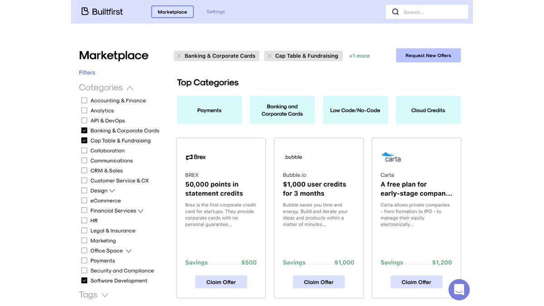Toggle the Customer Service & CX checkbox

pyautogui.click(x=84, y=180)
